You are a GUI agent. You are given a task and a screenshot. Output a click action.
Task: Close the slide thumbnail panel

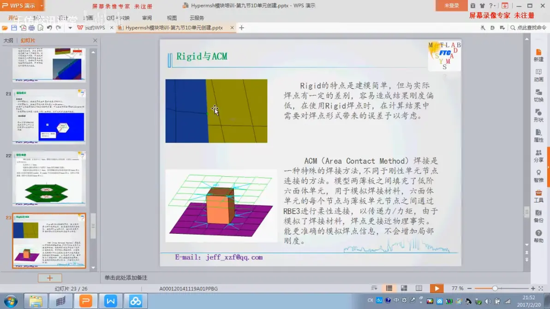coord(95,41)
